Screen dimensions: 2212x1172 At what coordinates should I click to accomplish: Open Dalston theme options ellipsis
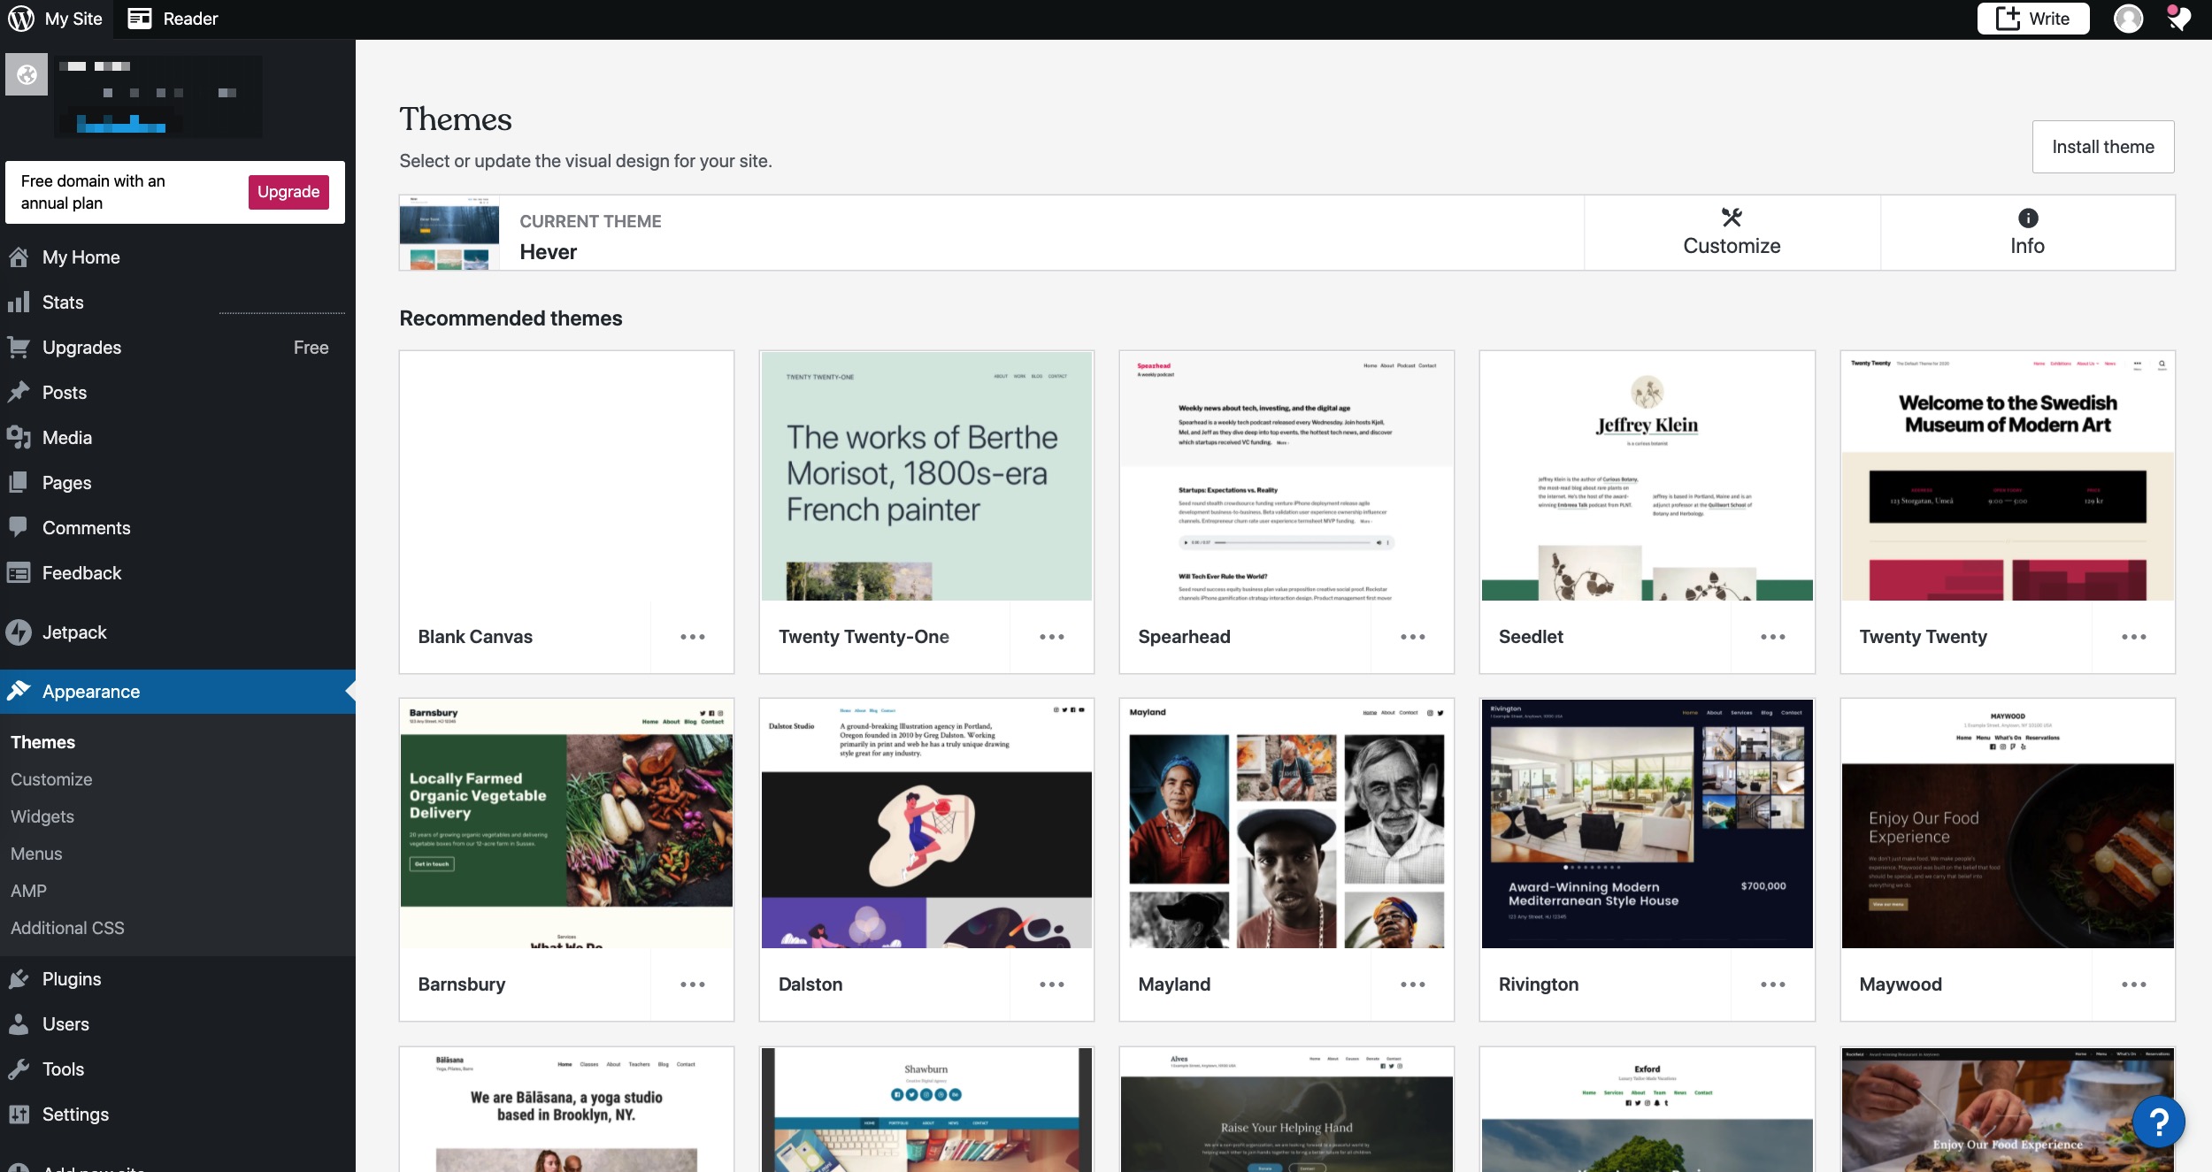coord(1052,984)
